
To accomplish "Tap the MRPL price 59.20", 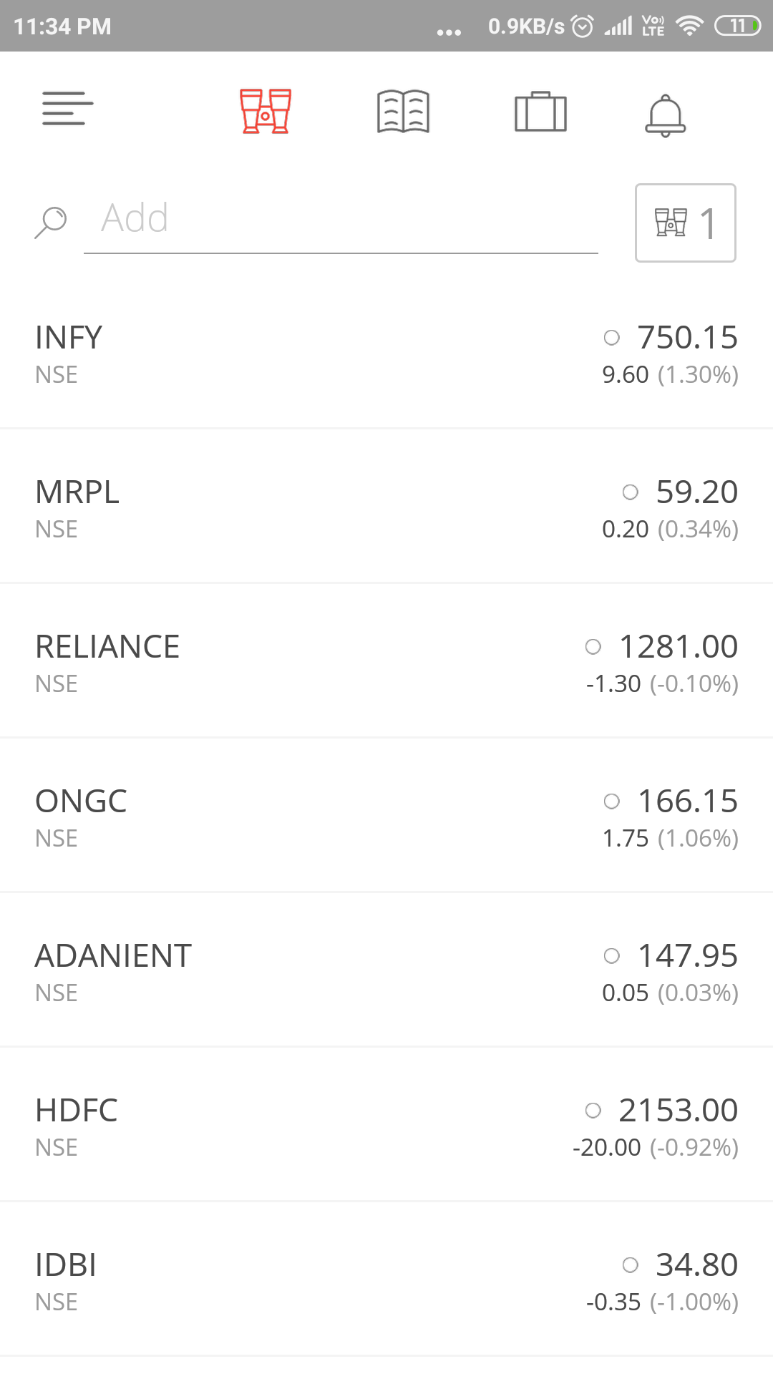I will 697,492.
